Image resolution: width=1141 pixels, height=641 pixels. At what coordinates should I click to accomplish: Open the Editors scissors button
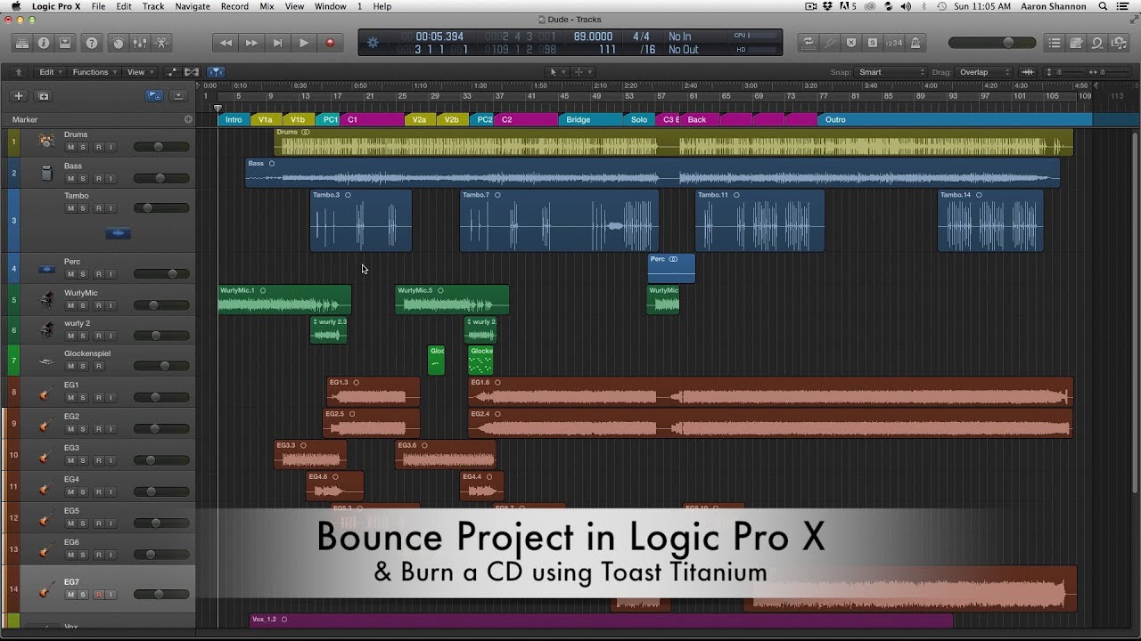(161, 43)
